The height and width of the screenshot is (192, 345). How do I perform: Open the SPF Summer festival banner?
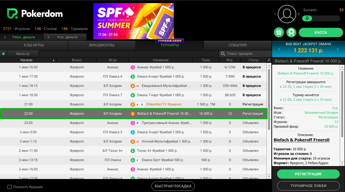tap(133, 21)
